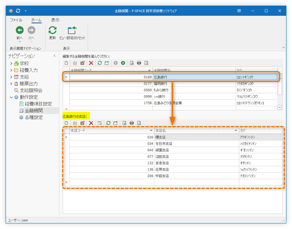This screenshot has height=229, width=292.
Task: Expand the 帳票出力 tree node
Action: (x=11, y=83)
